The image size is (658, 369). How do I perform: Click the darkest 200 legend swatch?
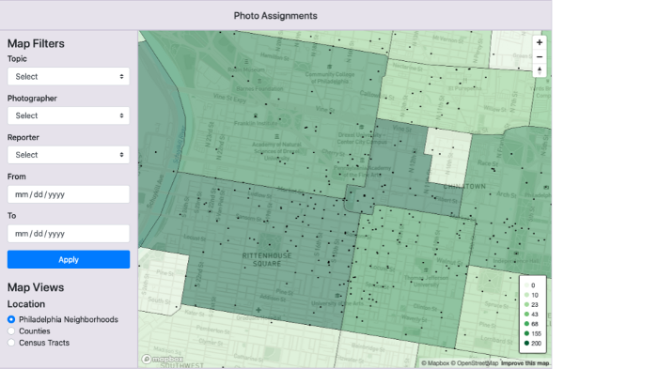coord(526,343)
